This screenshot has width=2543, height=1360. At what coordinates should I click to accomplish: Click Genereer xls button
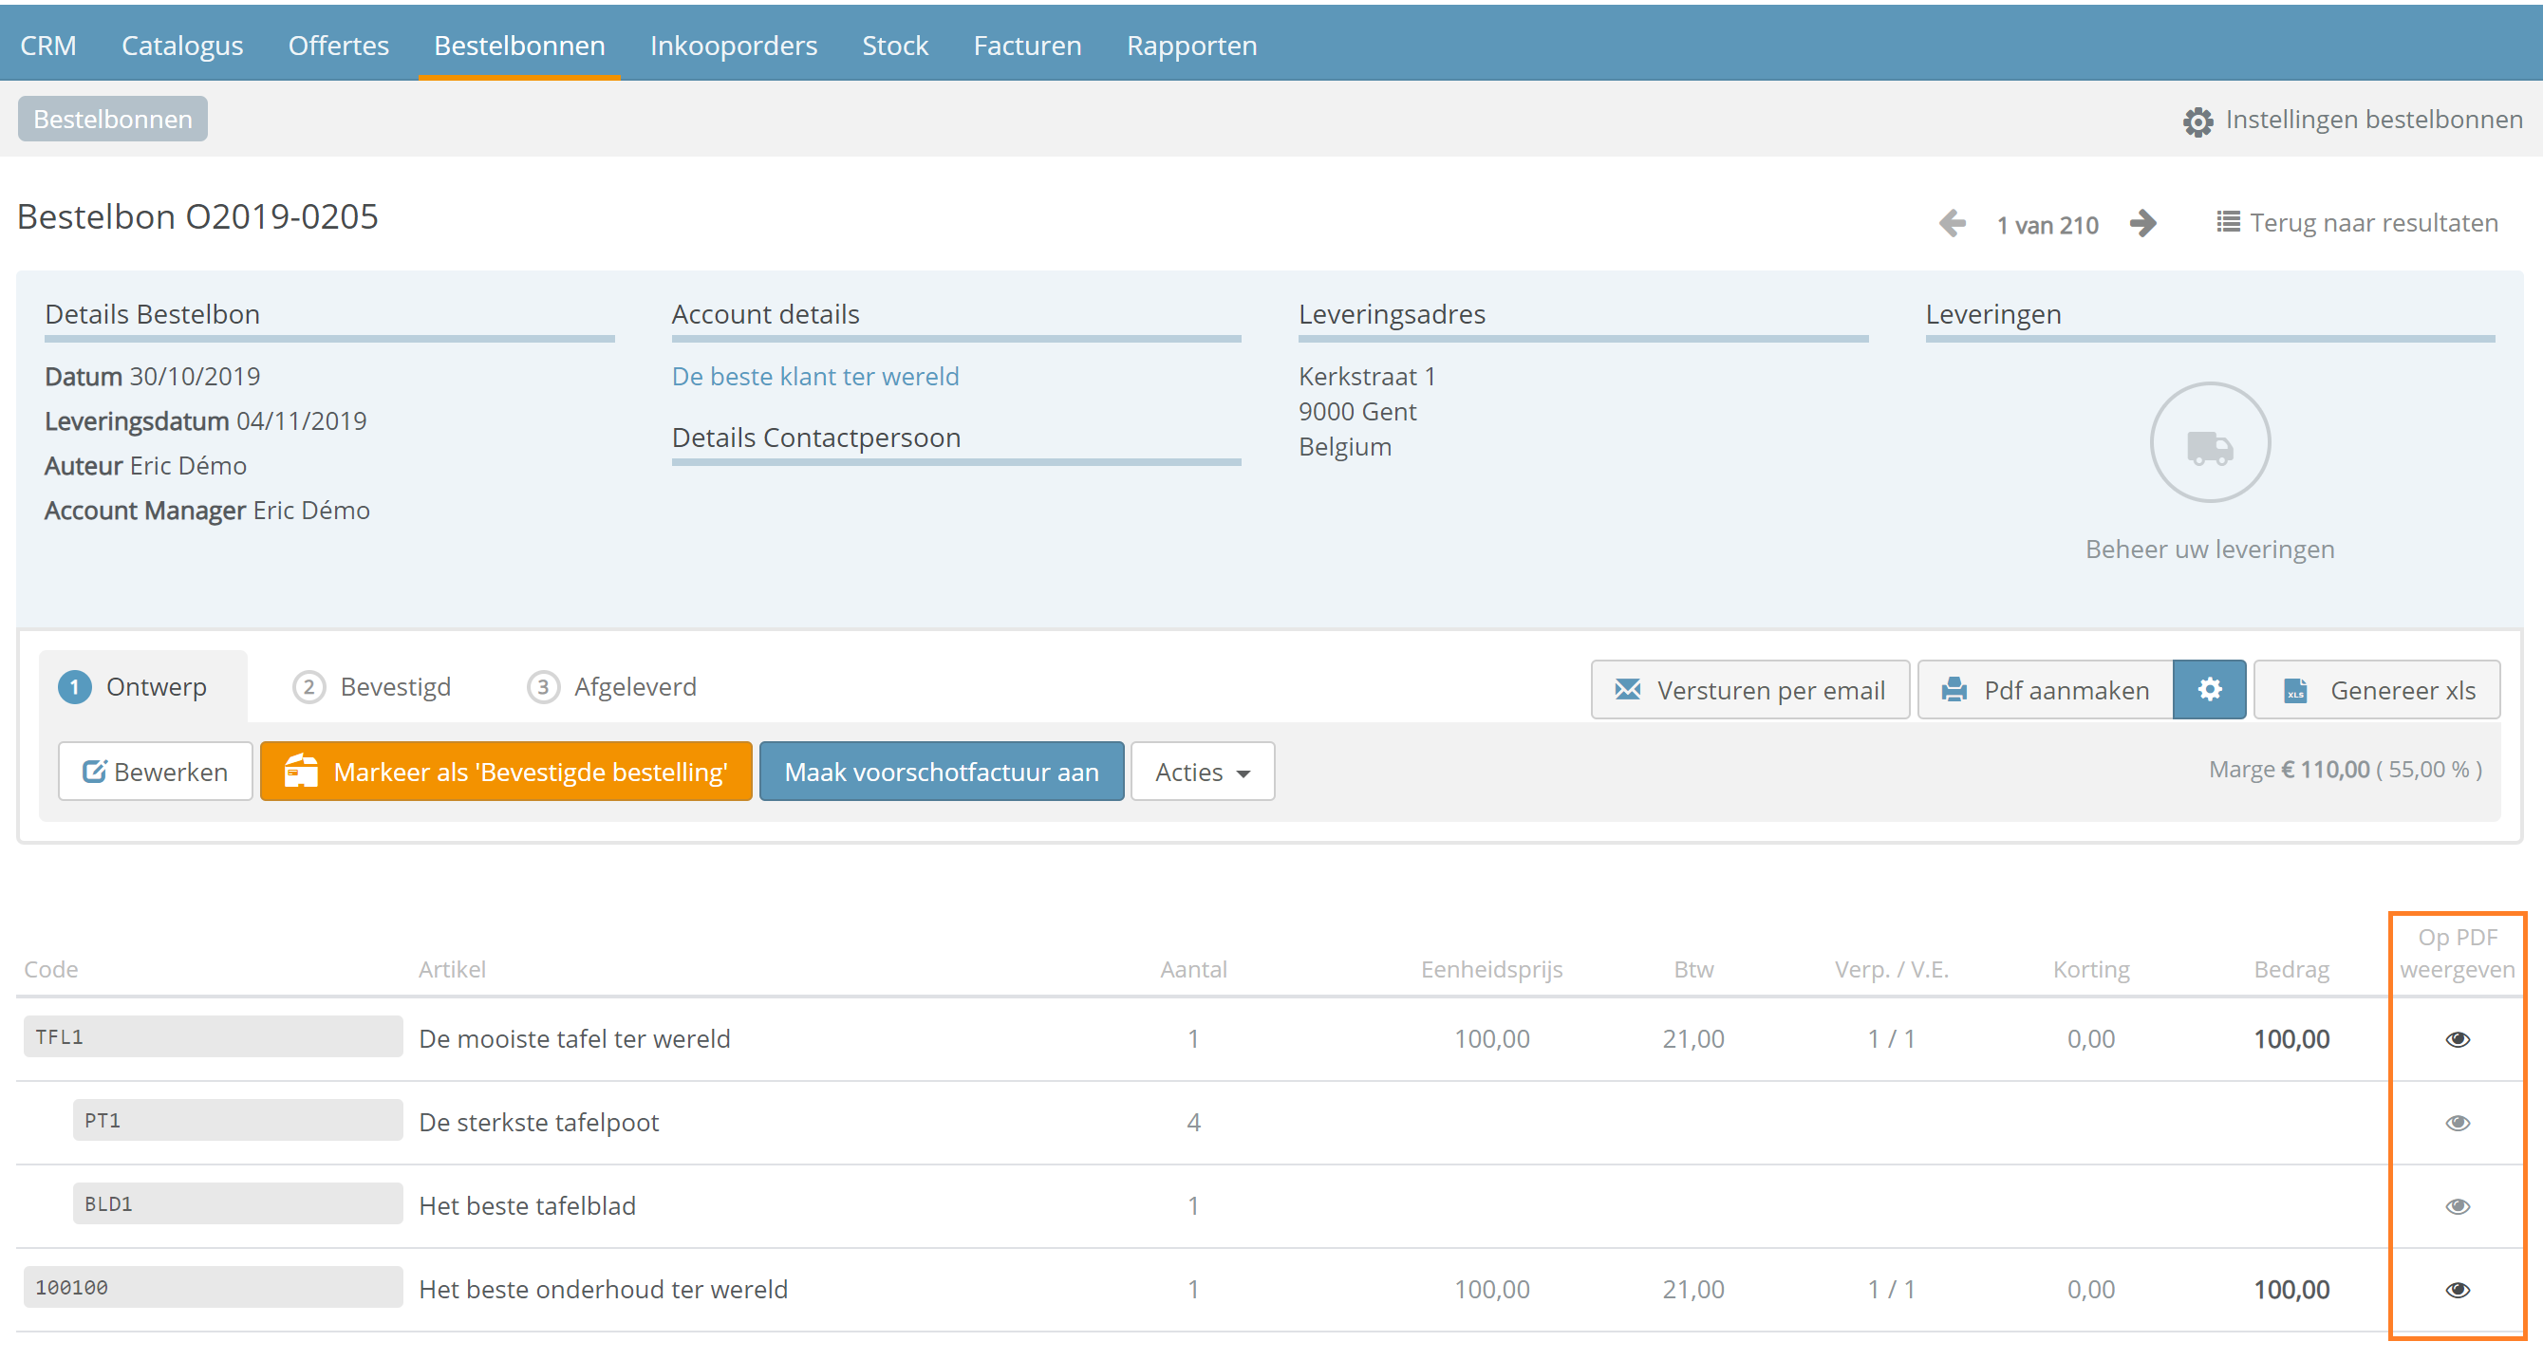pyautogui.click(x=2377, y=690)
